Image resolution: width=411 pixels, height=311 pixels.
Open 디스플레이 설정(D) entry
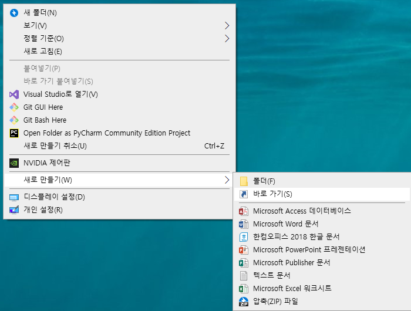click(120, 197)
